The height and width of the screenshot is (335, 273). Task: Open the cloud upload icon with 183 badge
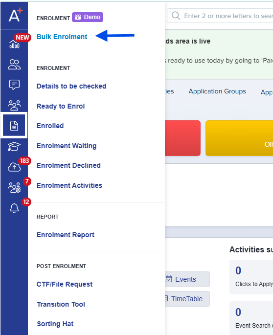(x=14, y=167)
